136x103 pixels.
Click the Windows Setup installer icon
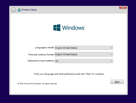19,10
